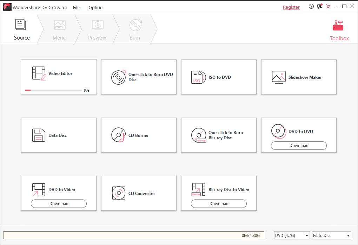Click the Slideshow Maker monitor icon
Image resolution: width=358 pixels, height=245 pixels.
[x=279, y=77]
